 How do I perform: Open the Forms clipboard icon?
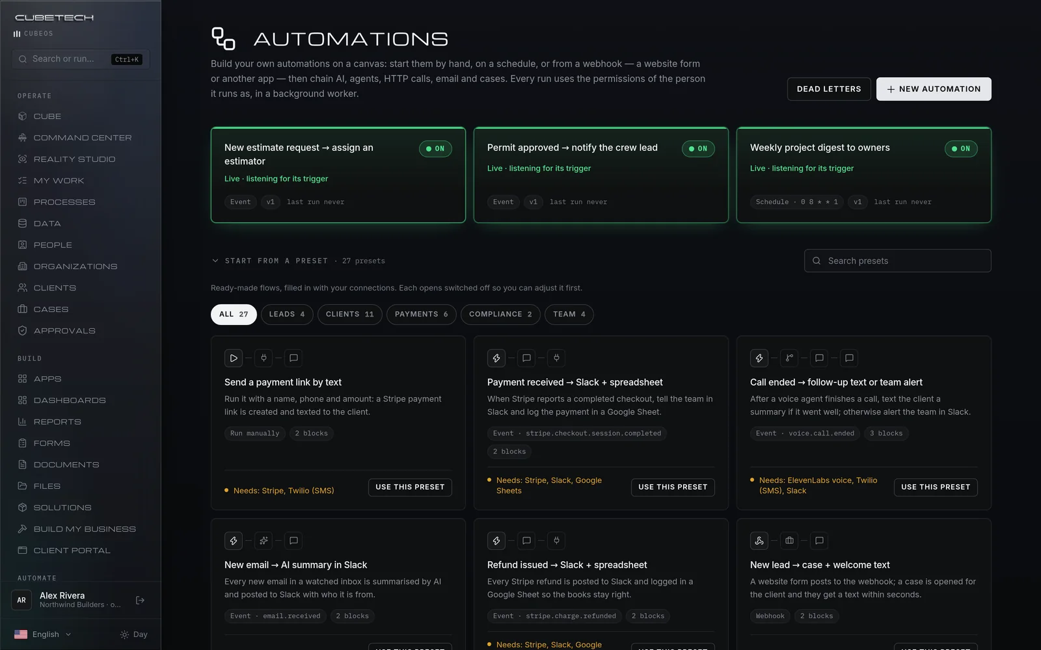(x=23, y=443)
